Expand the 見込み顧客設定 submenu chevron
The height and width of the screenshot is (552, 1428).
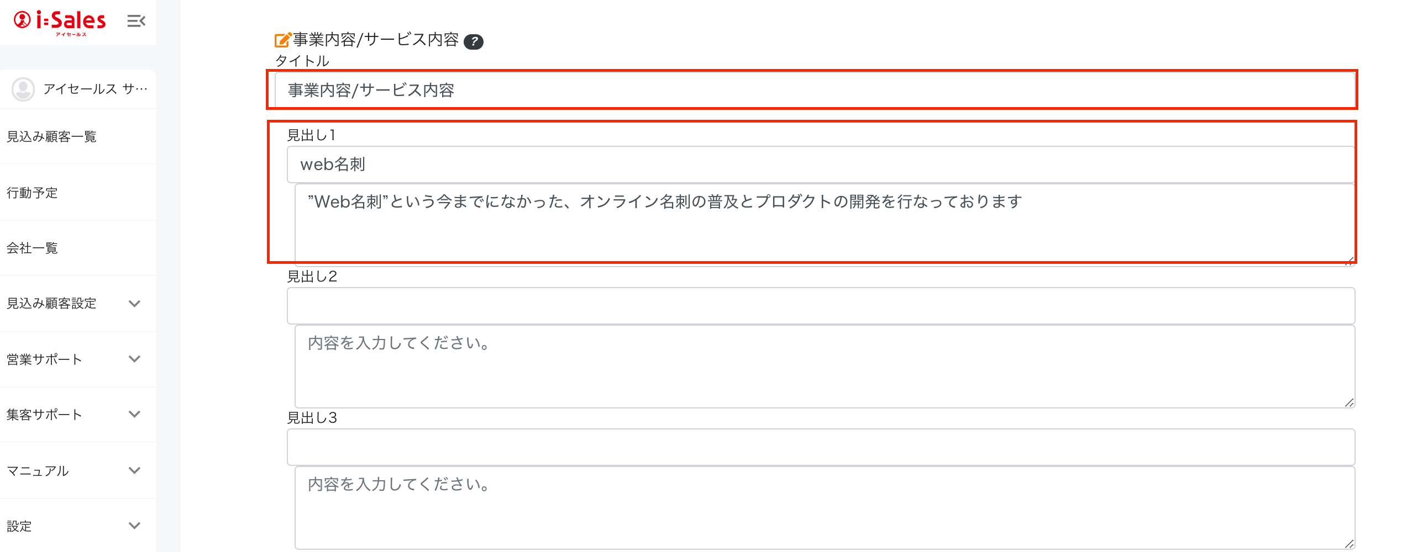click(134, 304)
